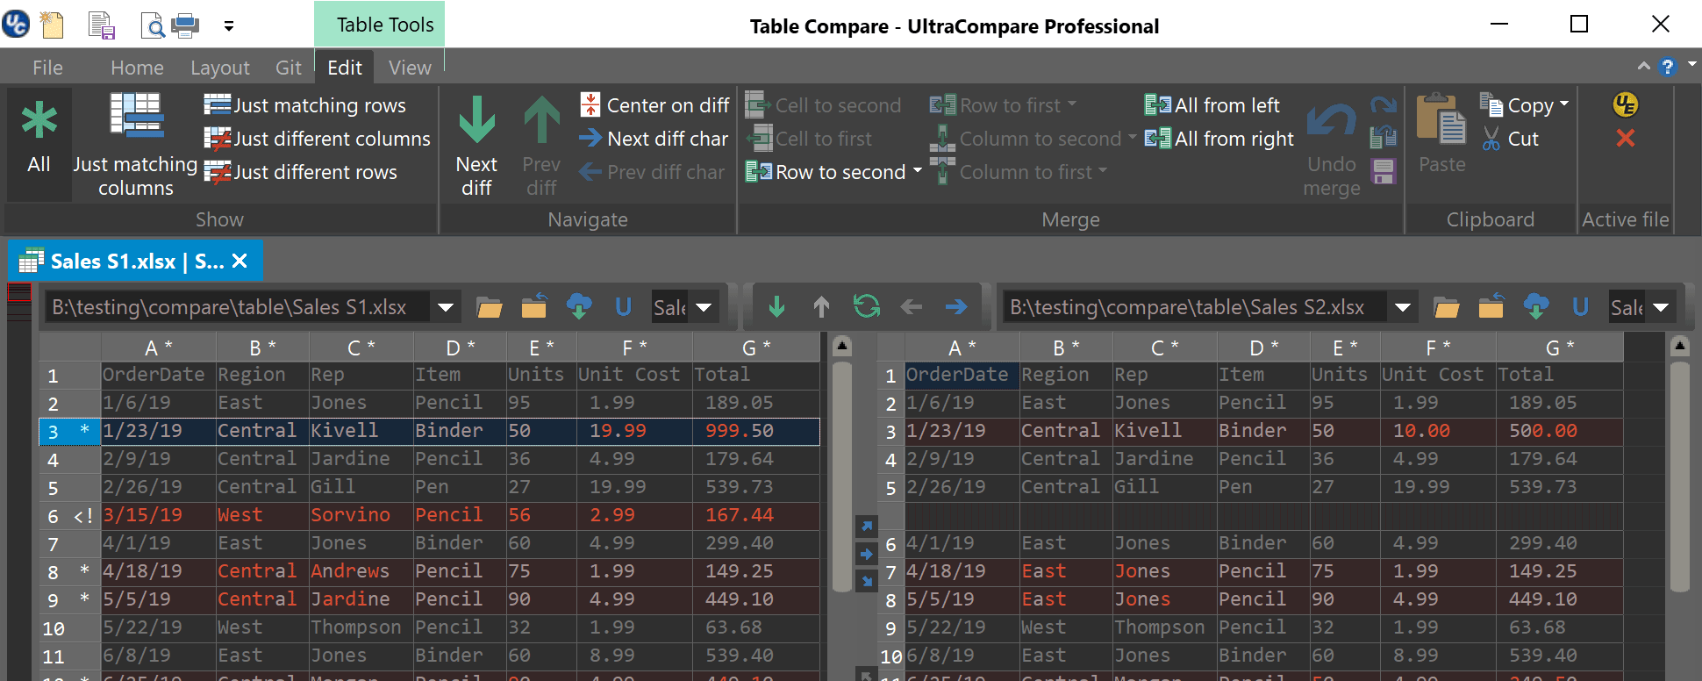Click left pane column F header
This screenshot has height=681, width=1702.
[x=634, y=348]
